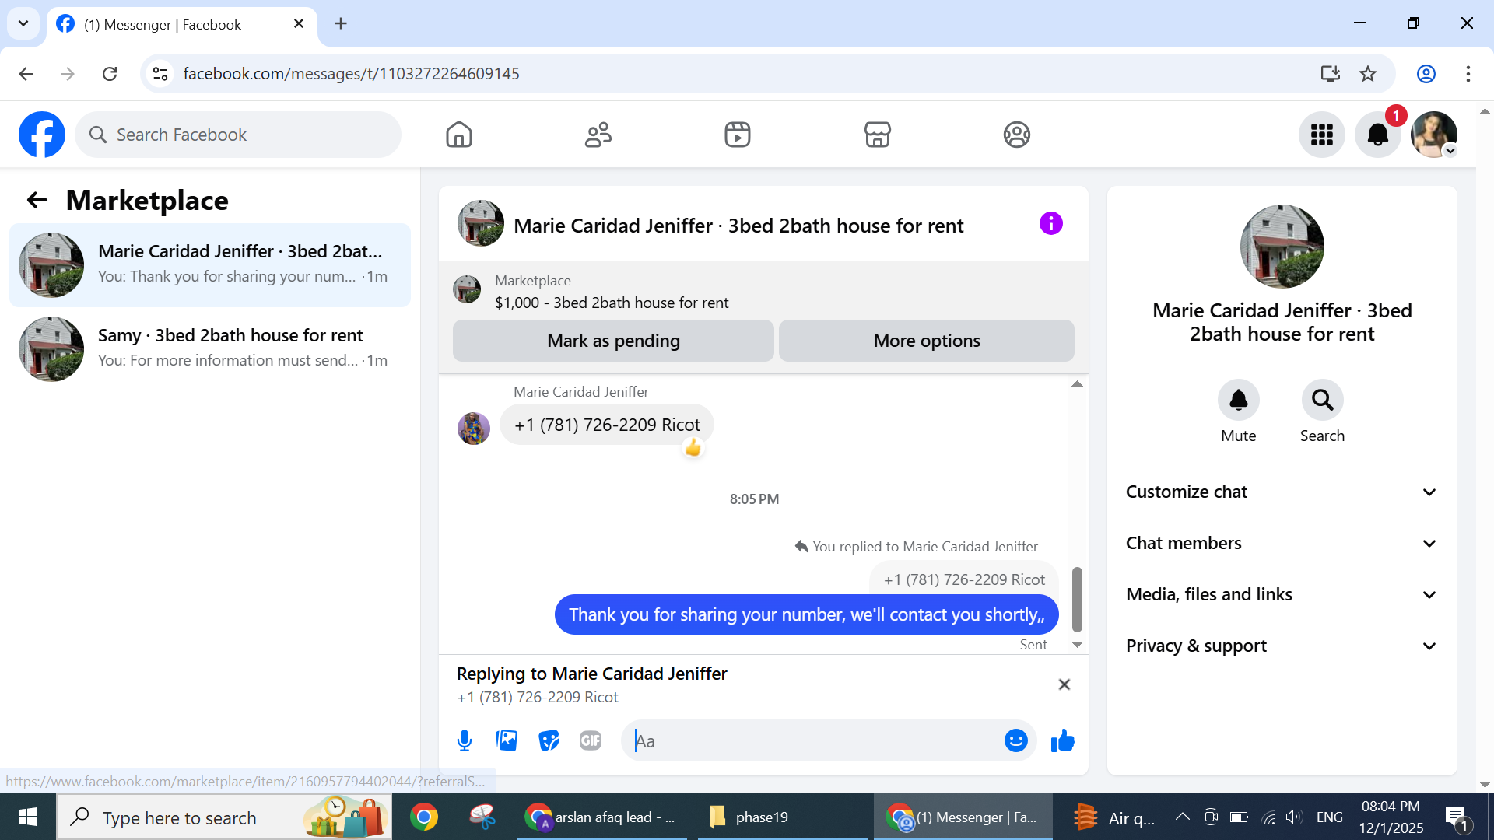Go back in browser history
Screen dimensions: 1494x840
(x=26, y=74)
